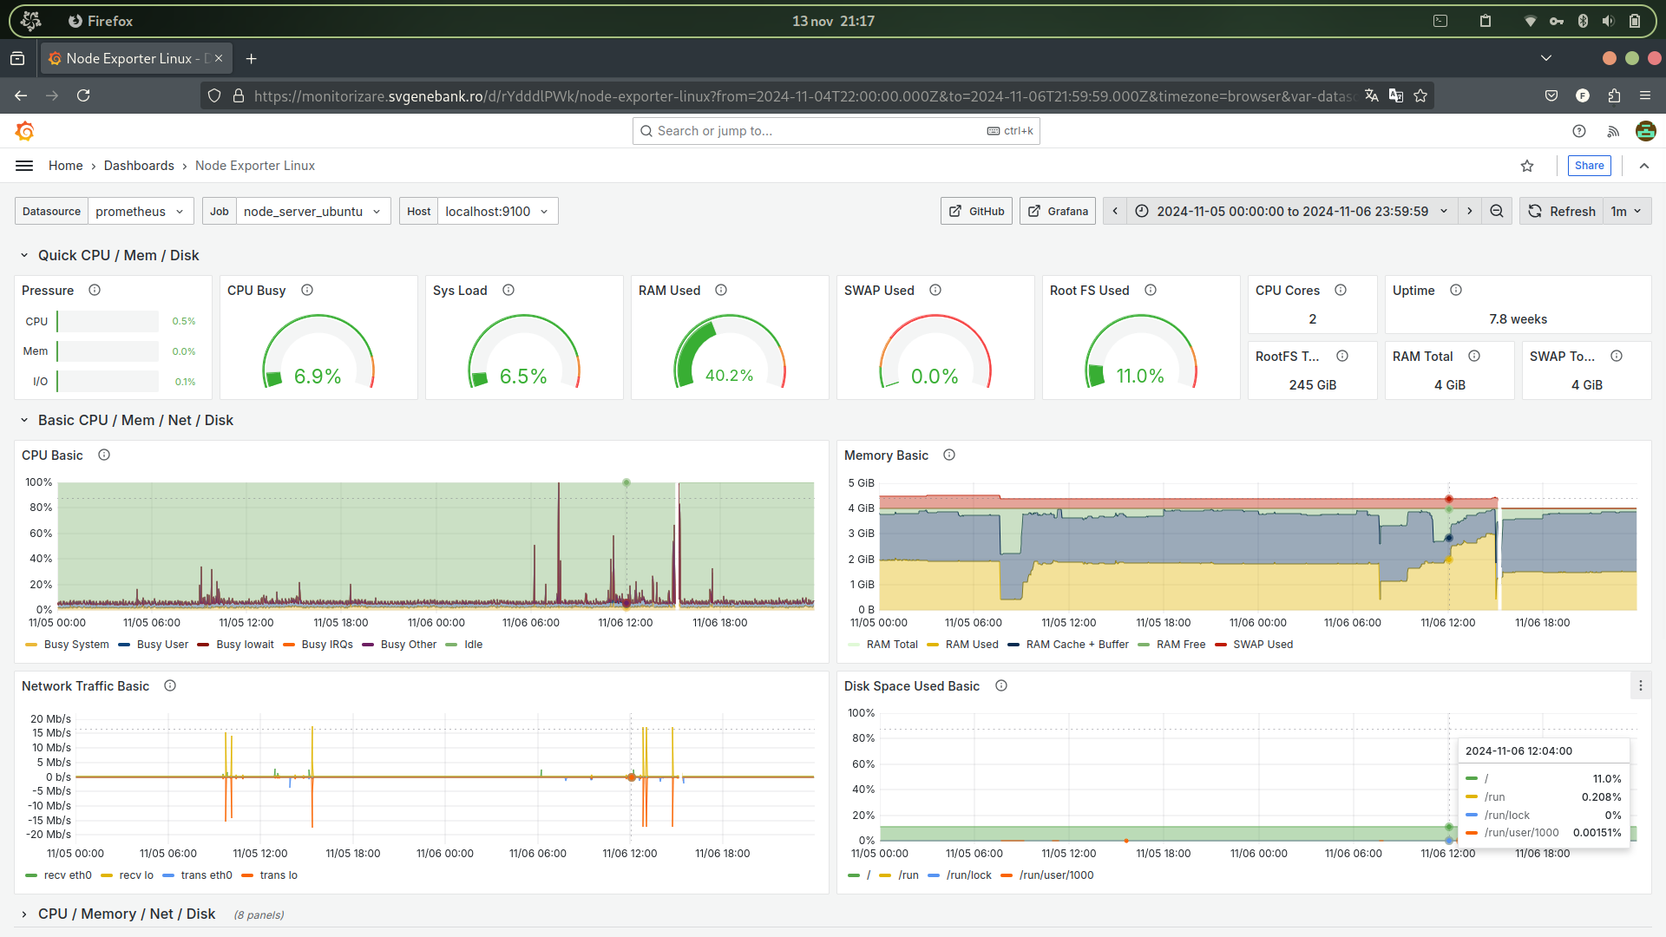Open the Host localhost:9100 dropdown

coord(497,211)
